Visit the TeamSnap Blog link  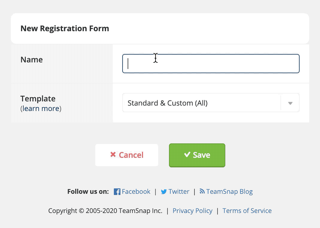click(230, 192)
